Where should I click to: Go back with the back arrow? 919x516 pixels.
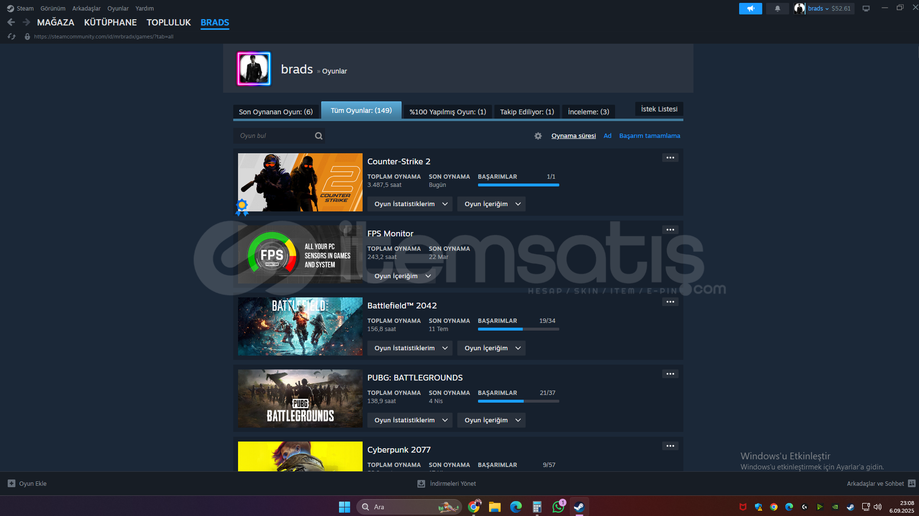(11, 22)
